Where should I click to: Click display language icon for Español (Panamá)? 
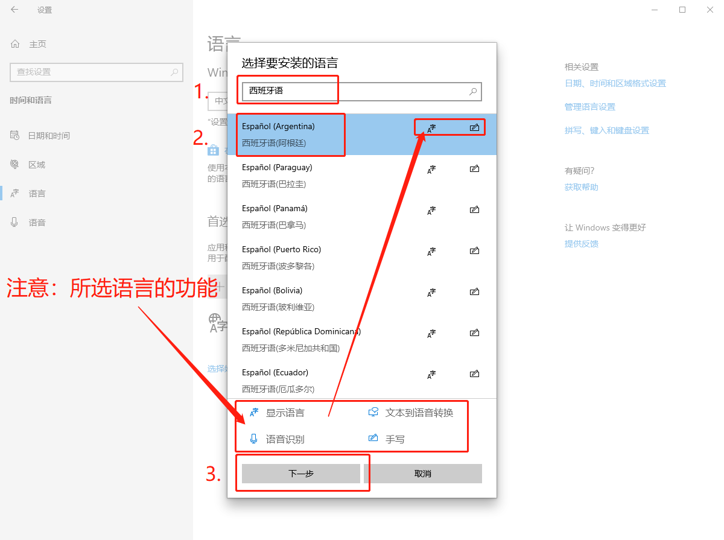[431, 210]
